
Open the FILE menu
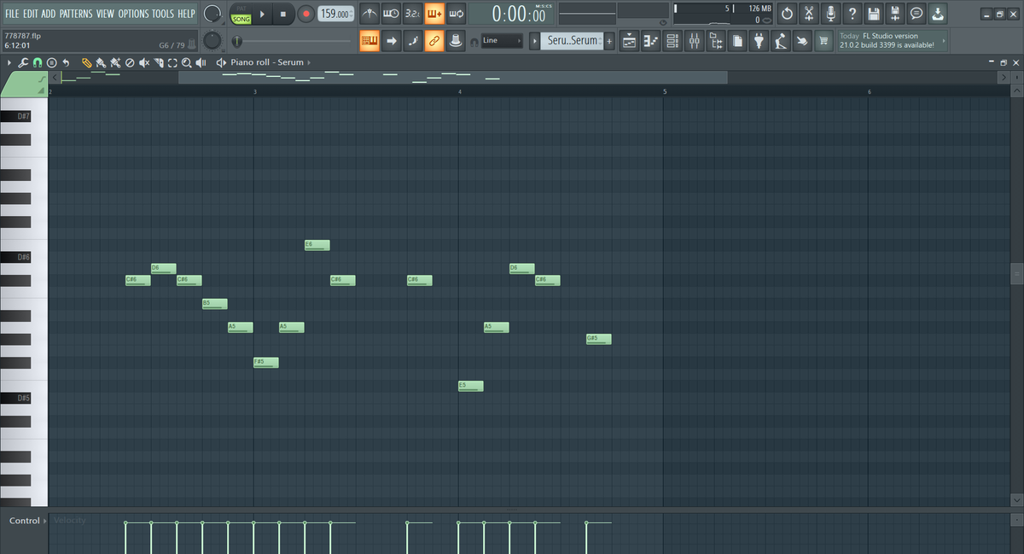12,14
